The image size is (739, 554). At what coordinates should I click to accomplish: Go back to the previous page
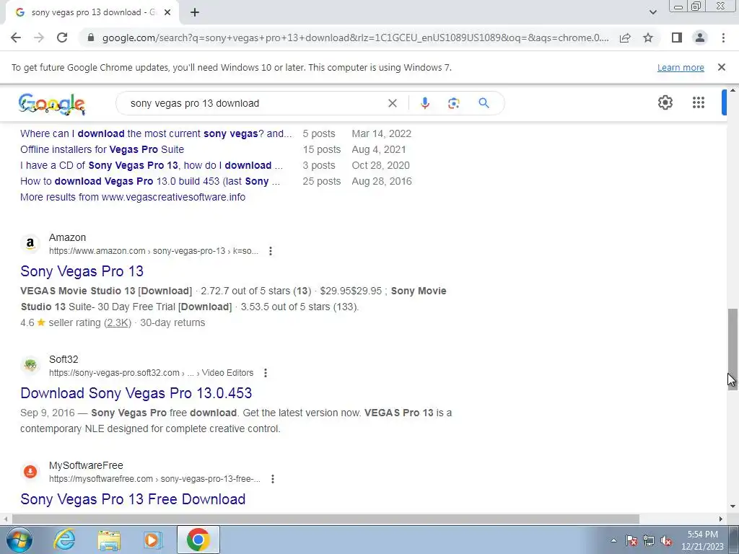pos(16,38)
